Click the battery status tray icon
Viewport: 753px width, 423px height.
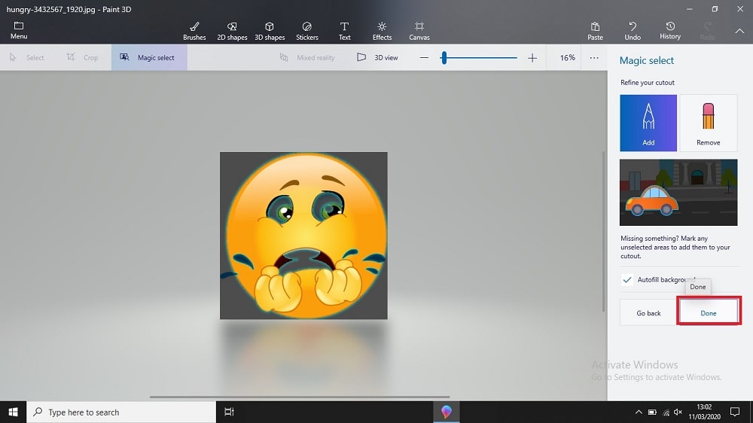click(x=652, y=412)
